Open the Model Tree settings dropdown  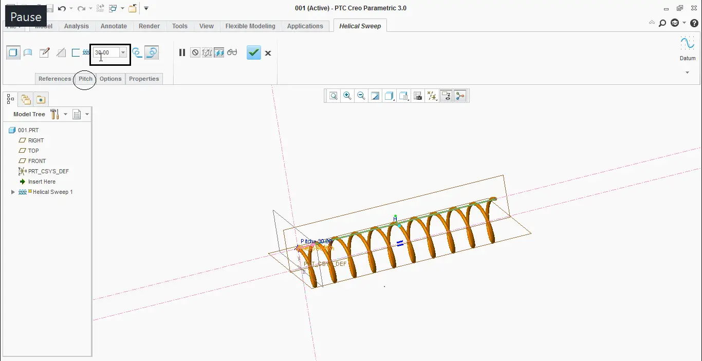pyautogui.click(x=65, y=114)
